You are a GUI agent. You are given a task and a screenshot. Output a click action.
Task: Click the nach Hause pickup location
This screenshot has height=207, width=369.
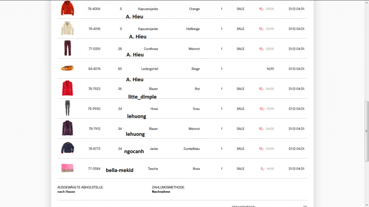coord(66,192)
